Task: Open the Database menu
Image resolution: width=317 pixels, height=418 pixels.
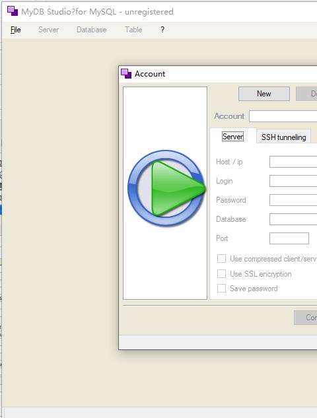Action: point(91,30)
